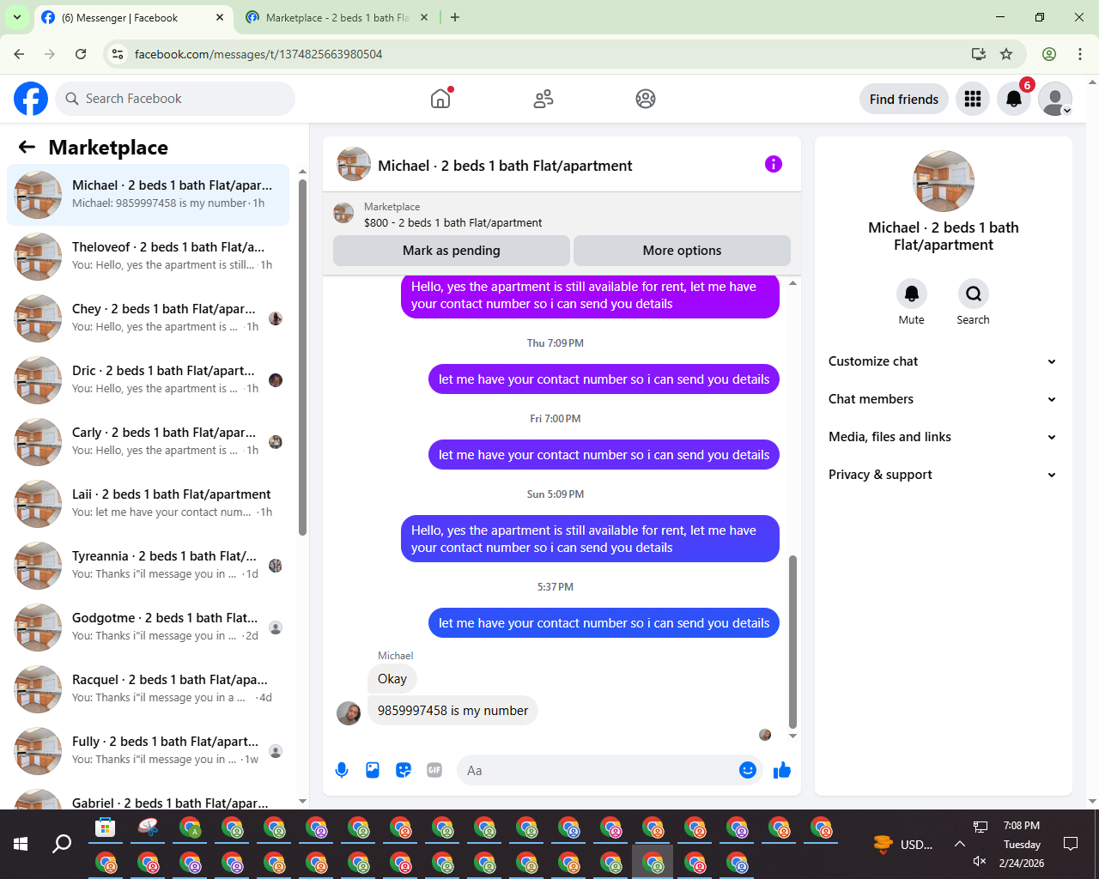Mute this conversation with the bell icon
Viewport: 1099px width, 879px height.
[912, 294]
